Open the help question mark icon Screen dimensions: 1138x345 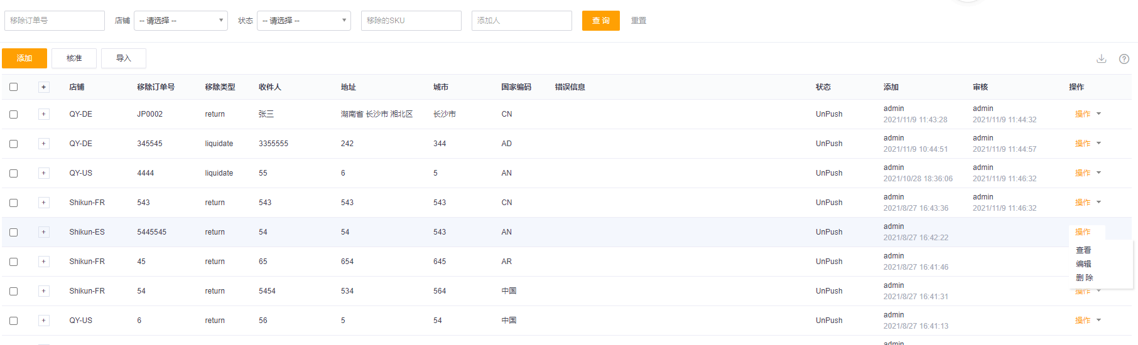1124,59
